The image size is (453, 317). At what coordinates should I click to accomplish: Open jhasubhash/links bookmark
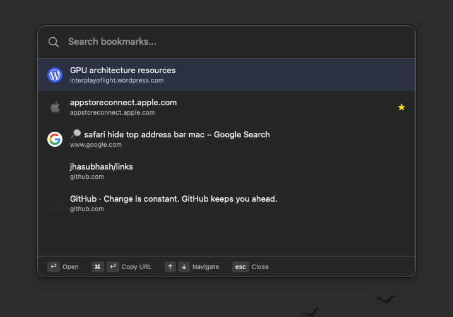click(226, 171)
